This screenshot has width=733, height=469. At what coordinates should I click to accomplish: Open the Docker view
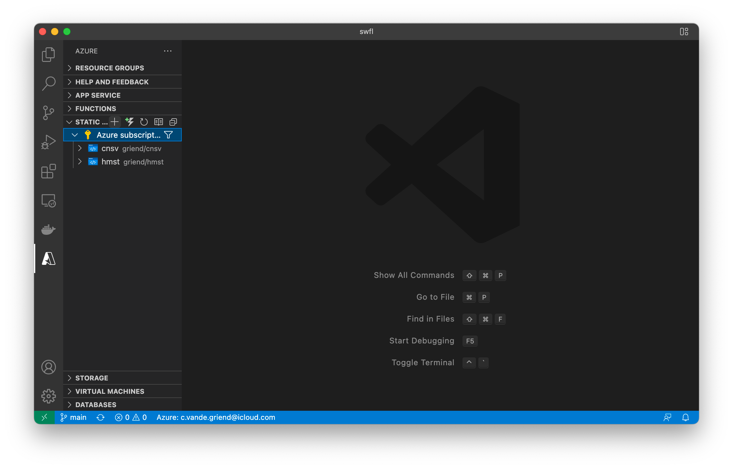(48, 229)
